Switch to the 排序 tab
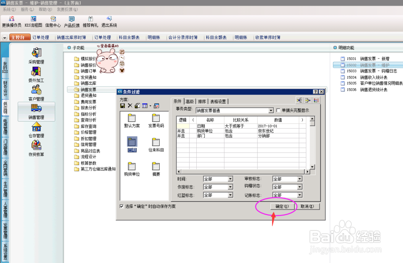The image size is (403, 263). [202, 101]
